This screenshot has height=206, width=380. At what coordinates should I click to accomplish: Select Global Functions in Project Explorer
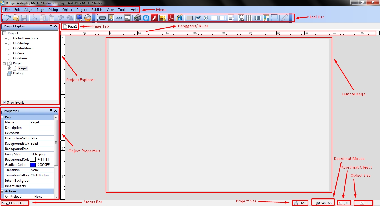click(25, 38)
